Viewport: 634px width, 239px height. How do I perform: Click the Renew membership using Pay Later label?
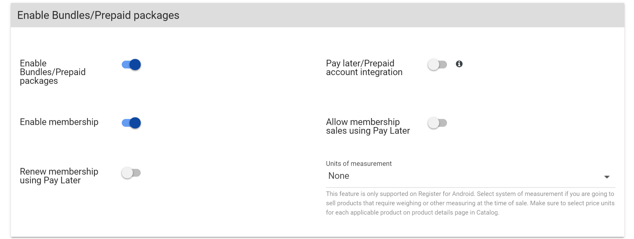tap(59, 176)
